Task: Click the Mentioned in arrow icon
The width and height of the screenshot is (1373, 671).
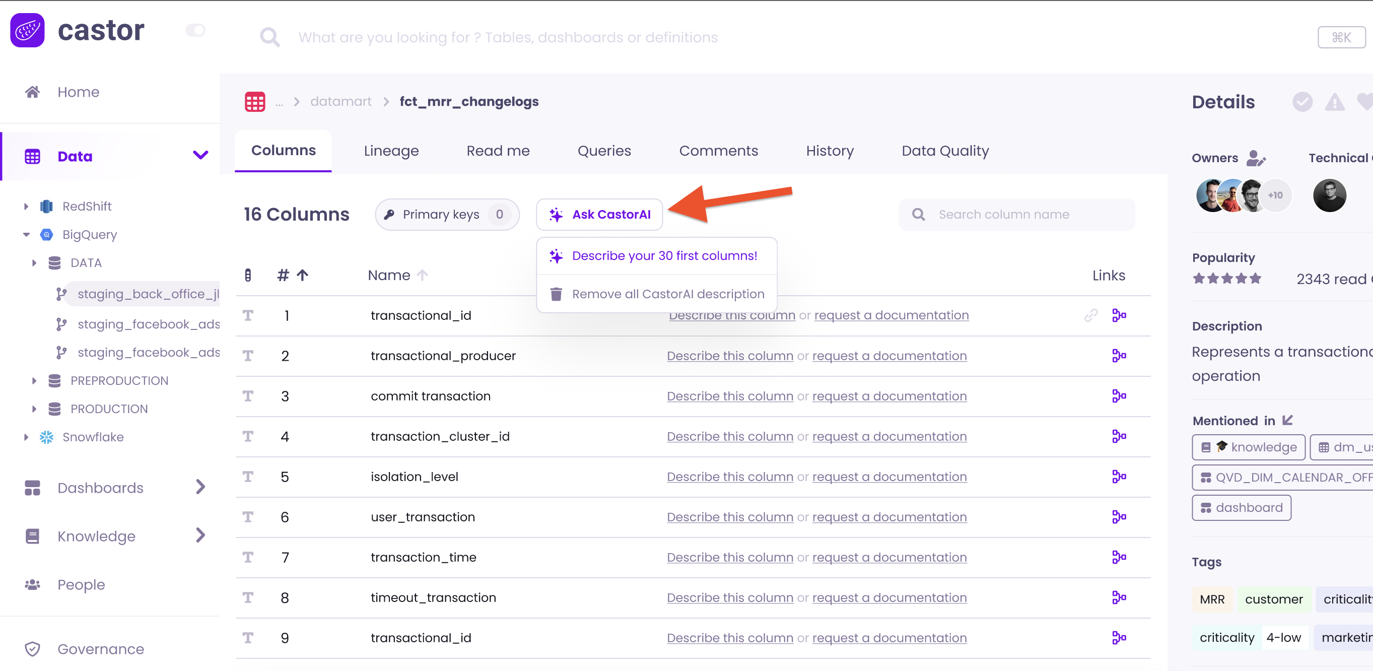Action: point(1288,420)
